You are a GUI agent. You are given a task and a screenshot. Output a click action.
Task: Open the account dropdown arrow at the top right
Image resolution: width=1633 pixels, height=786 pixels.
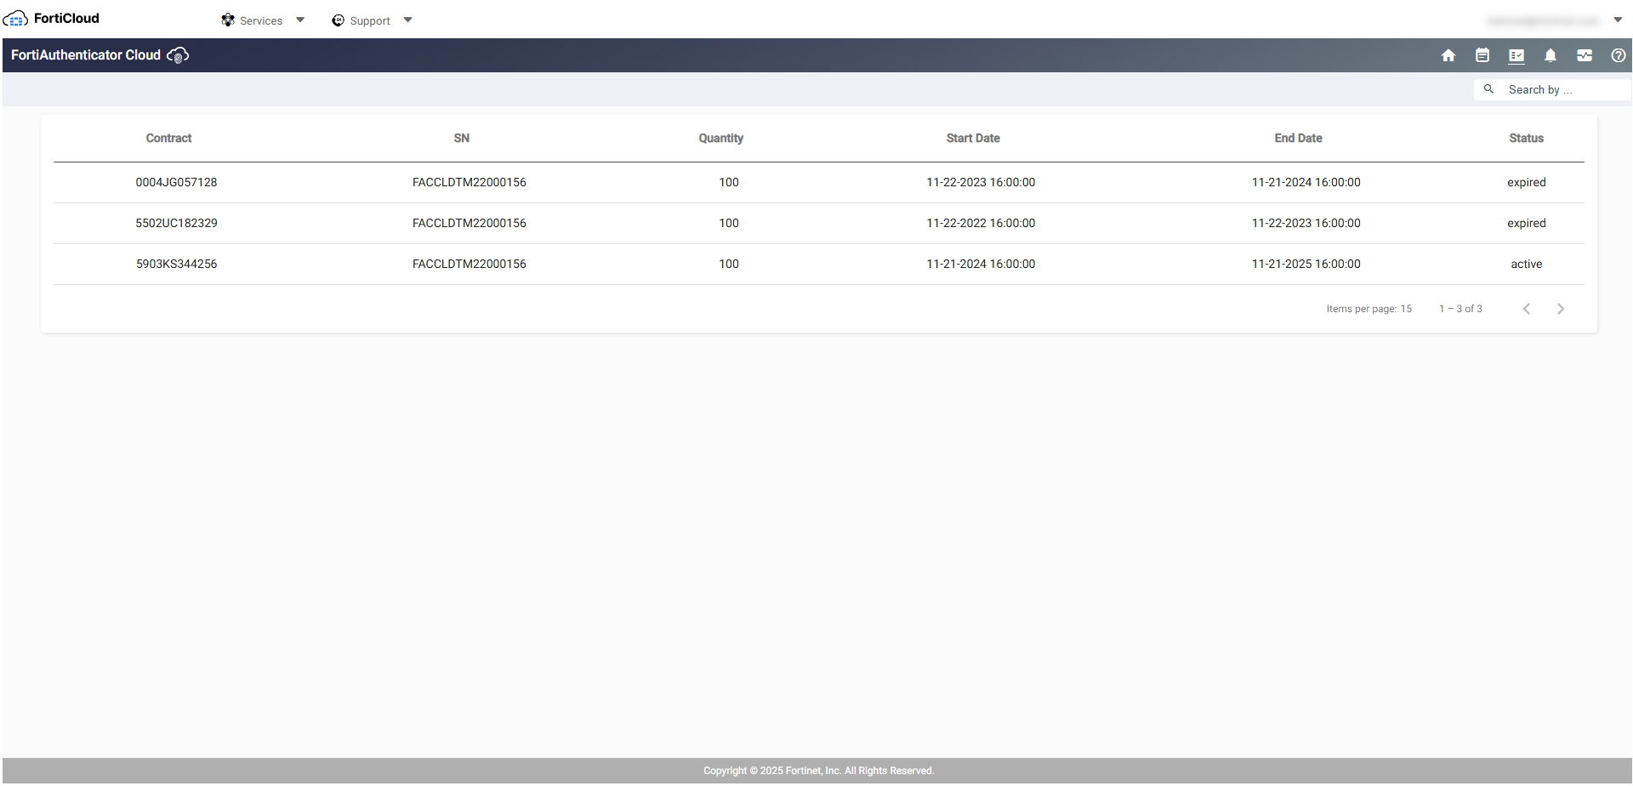click(x=1619, y=20)
